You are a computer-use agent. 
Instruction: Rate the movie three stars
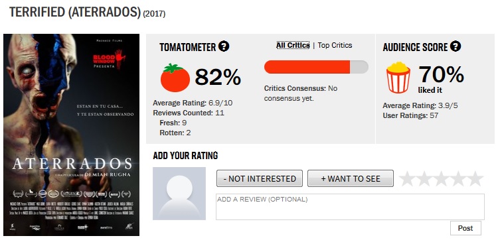(x=441, y=179)
